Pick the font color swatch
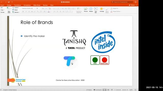Screen dimensions: 163x91 pos(49,11)
